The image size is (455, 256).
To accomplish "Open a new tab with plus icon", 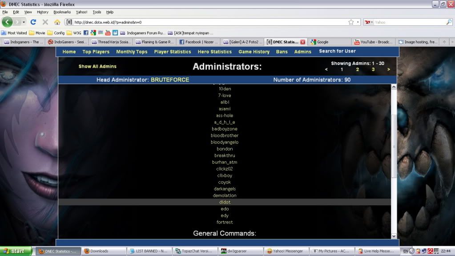I will [x=444, y=42].
